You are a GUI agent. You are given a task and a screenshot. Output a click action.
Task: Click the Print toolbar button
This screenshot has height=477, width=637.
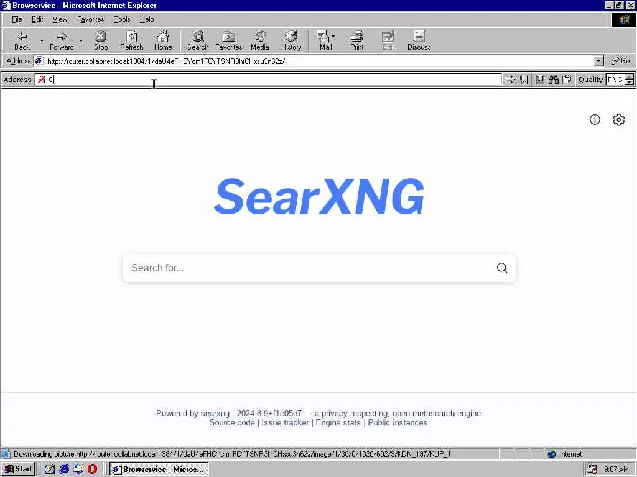[356, 40]
